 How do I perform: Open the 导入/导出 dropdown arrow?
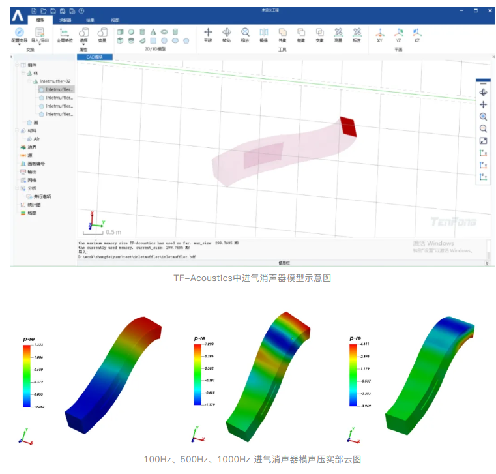tap(39, 44)
